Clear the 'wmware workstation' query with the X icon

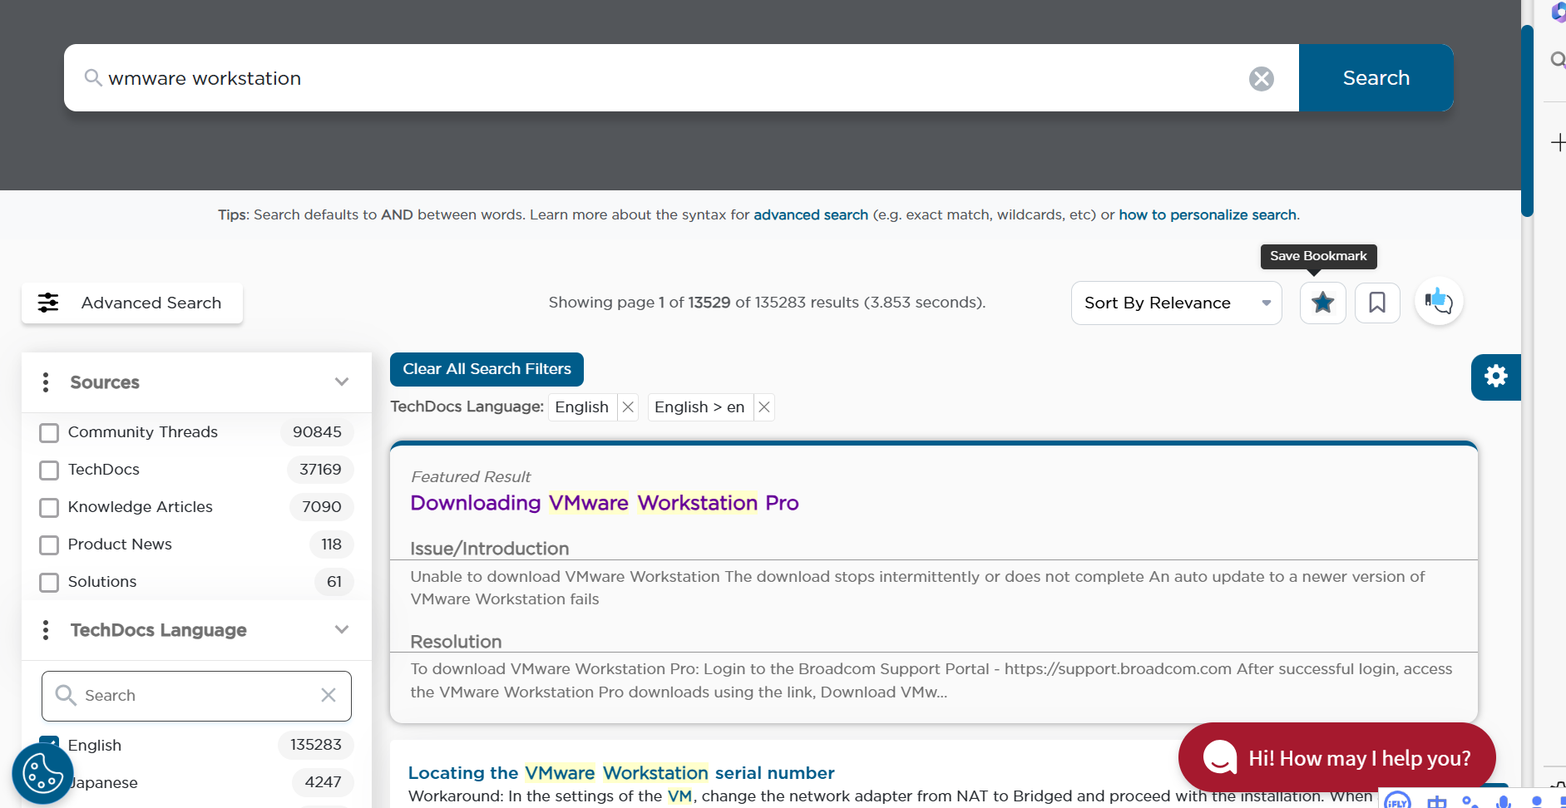pyautogui.click(x=1261, y=78)
